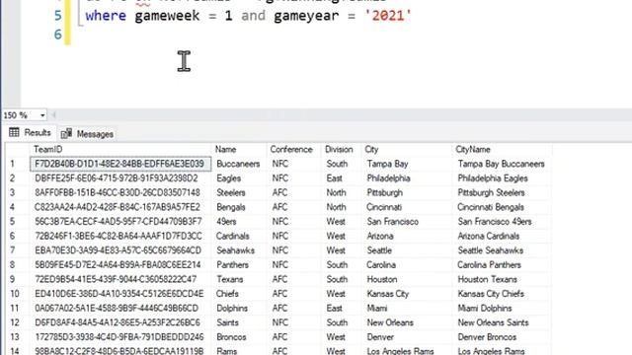Select row 10 header in results grid
Viewport: 632px width, 355px height.
pos(18,294)
